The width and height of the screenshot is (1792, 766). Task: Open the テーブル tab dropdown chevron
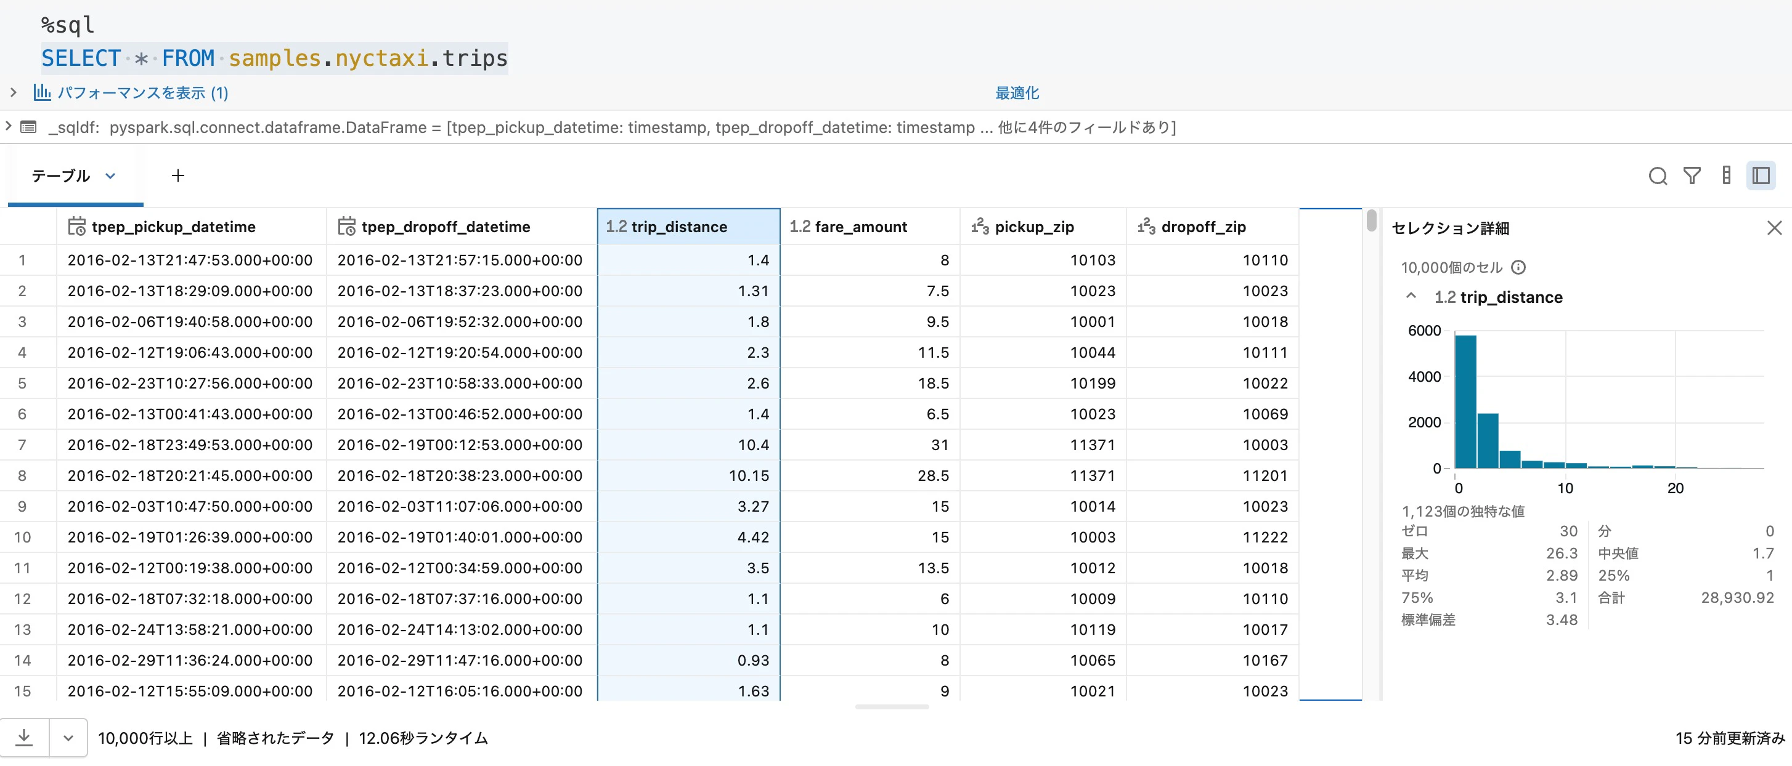tap(110, 176)
